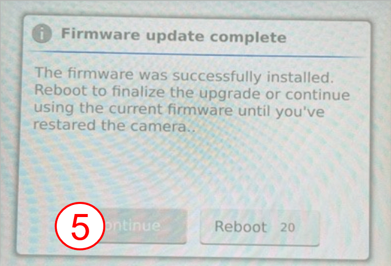Choose the Reboot button
This screenshot has width=391, height=266.
click(x=260, y=228)
